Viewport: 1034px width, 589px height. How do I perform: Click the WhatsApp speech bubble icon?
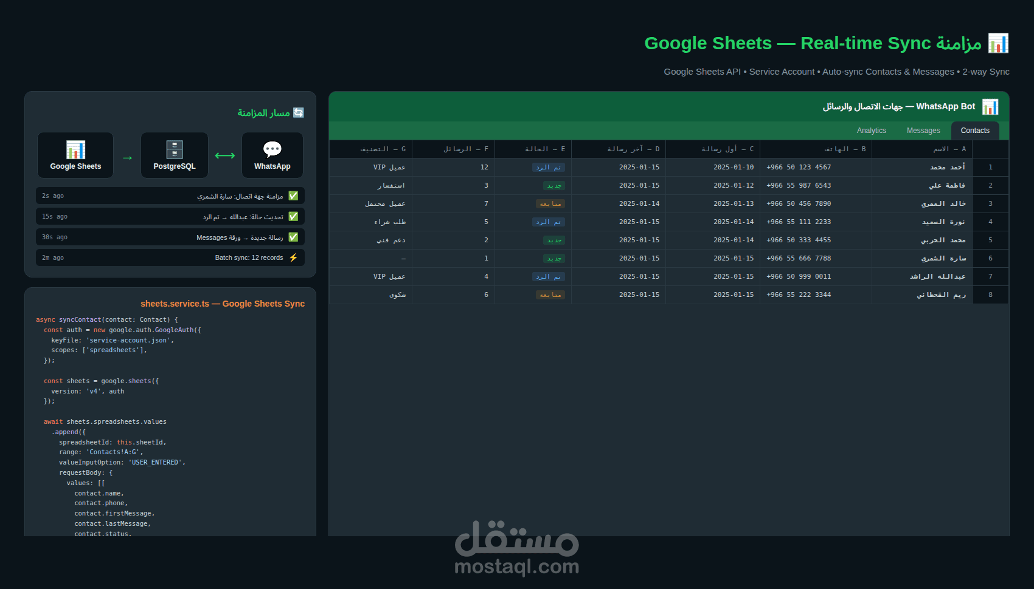click(272, 149)
